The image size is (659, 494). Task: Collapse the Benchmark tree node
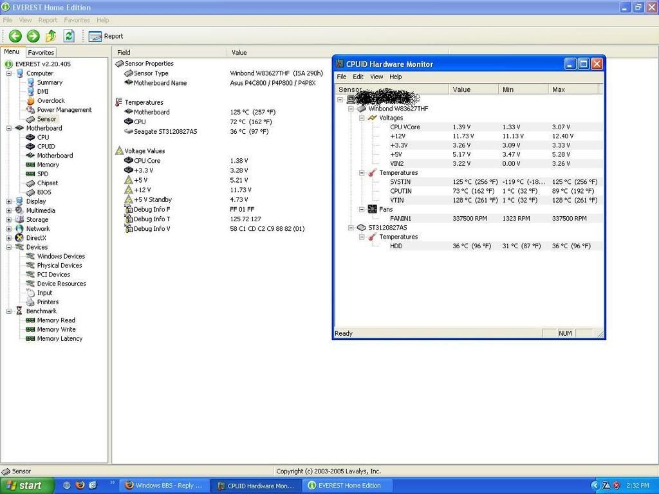(x=9, y=311)
